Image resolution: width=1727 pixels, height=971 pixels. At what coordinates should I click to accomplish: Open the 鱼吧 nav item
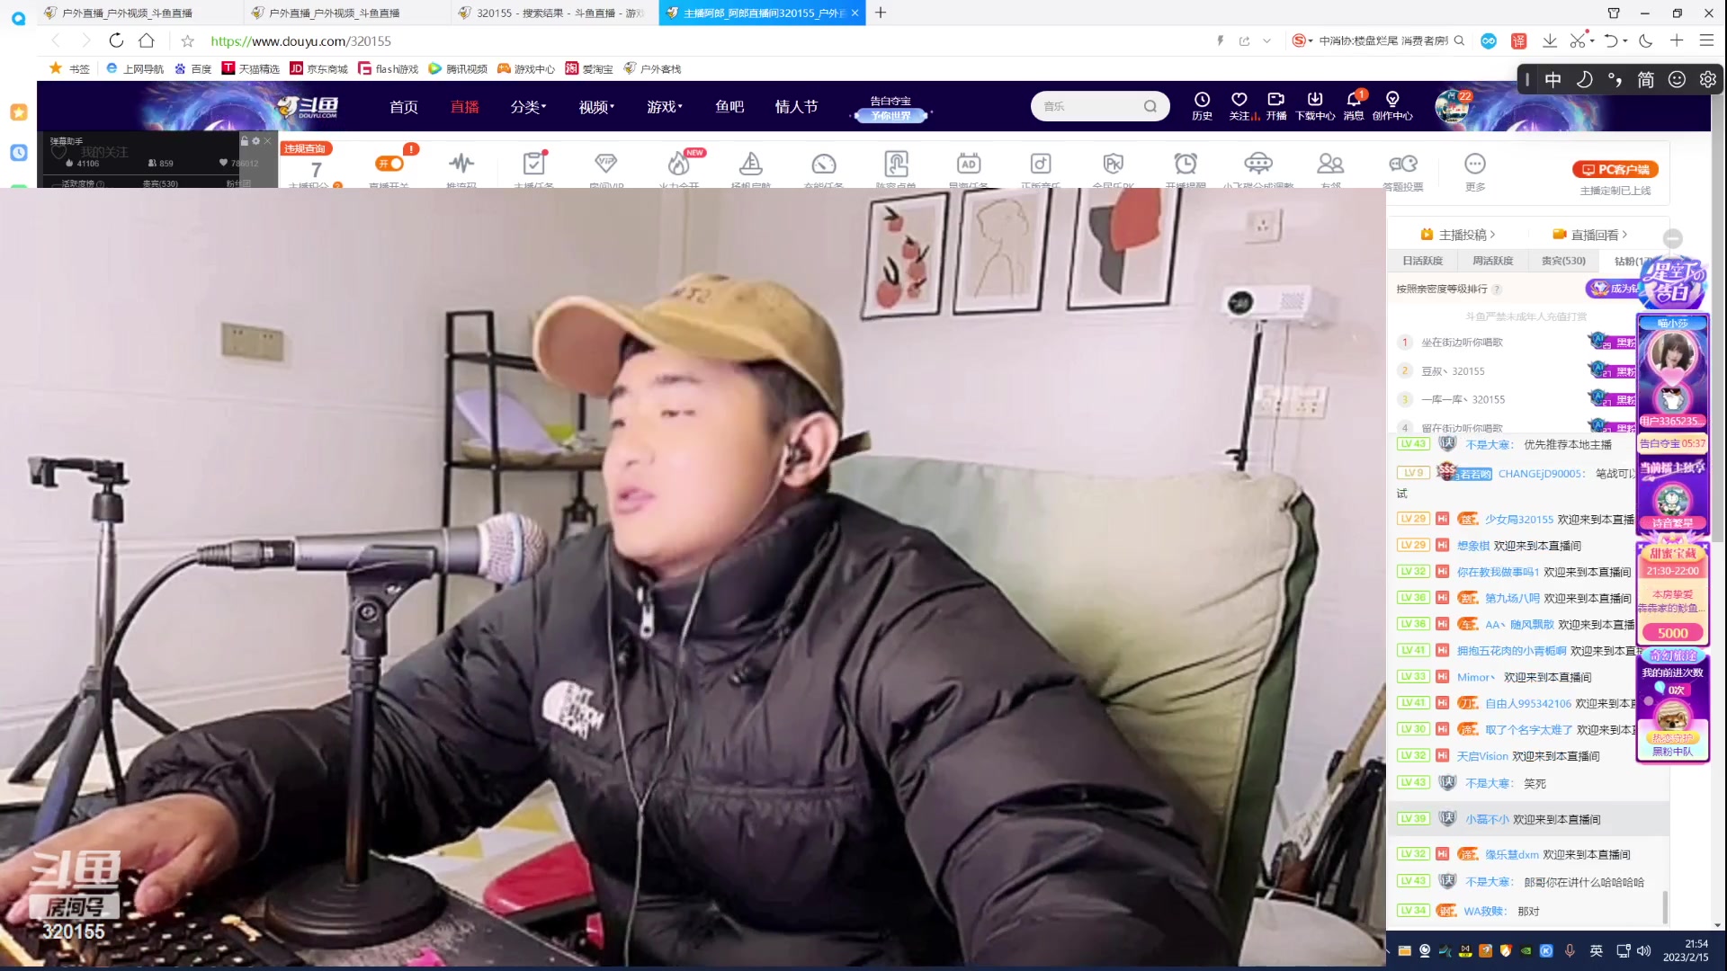[729, 107]
